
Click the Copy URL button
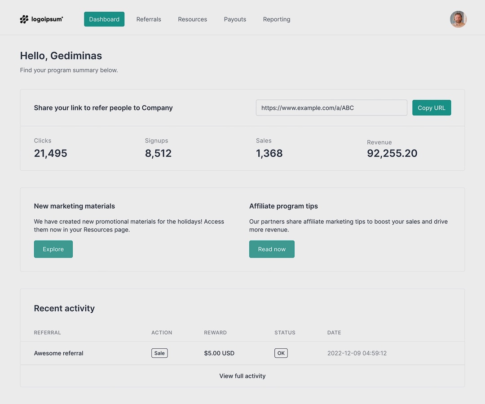pyautogui.click(x=431, y=107)
